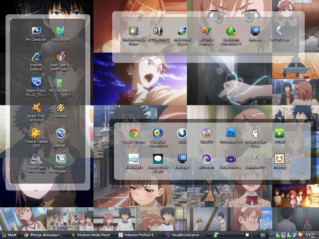This screenshot has height=239, width=319.
Task: Switch to Windows Media Player taskbar button
Action: 91,235
